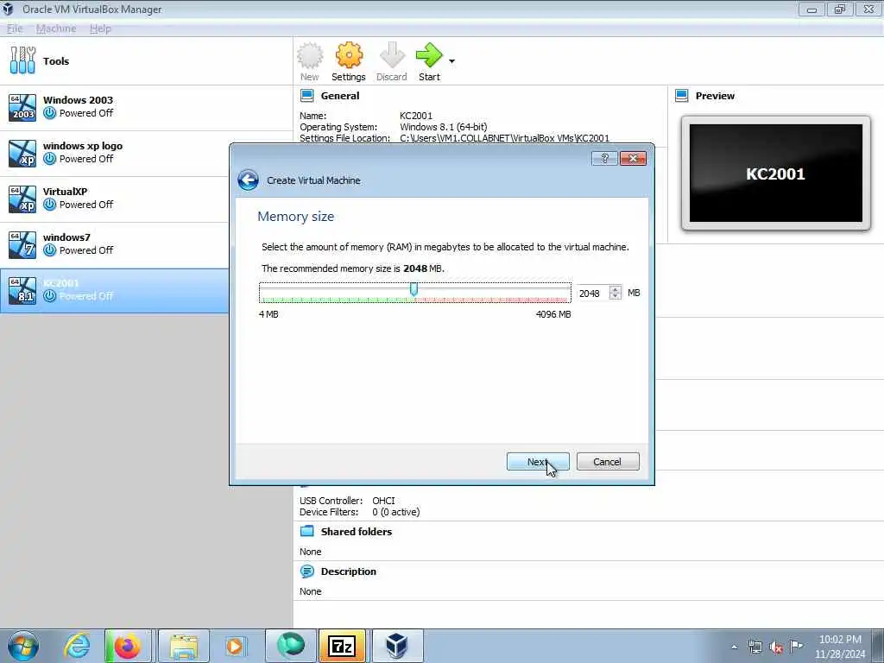Click the memory value field showing 2048
The image size is (884, 663).
point(592,294)
